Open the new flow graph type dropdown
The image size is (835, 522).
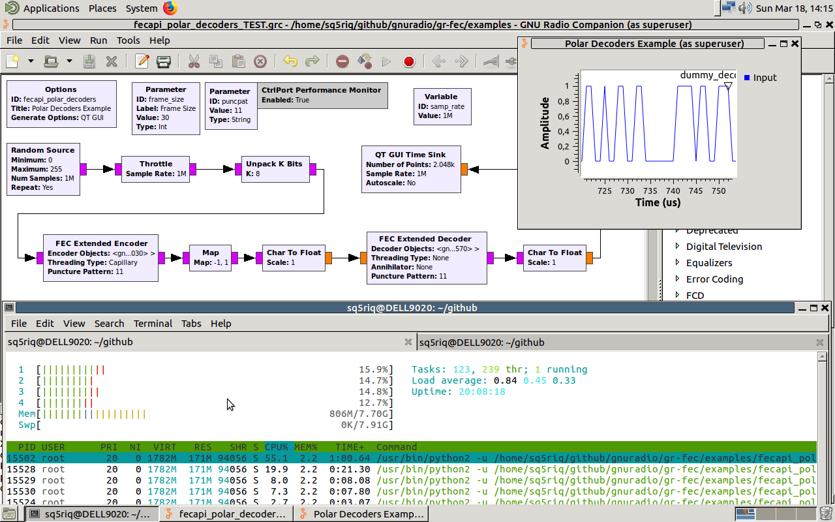coord(31,61)
